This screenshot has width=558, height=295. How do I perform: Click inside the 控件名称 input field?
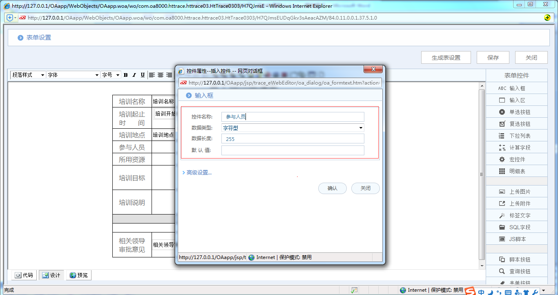pyautogui.click(x=292, y=116)
